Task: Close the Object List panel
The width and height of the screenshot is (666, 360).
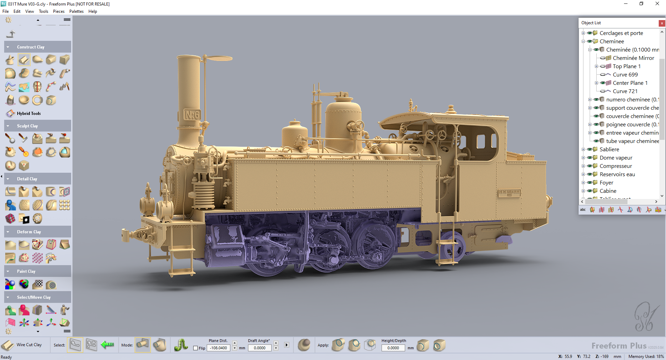Action: 662,23
